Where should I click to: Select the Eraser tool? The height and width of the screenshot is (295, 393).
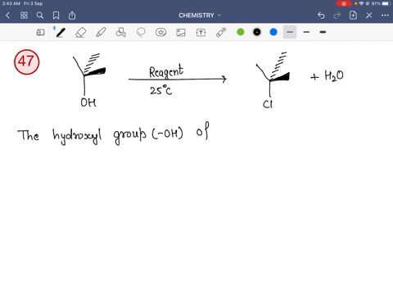click(x=81, y=33)
